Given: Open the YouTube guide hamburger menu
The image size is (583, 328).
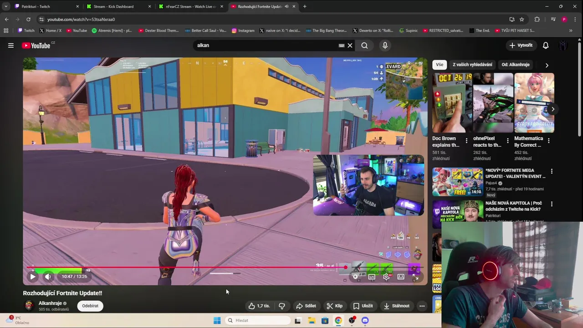Looking at the screenshot, I should point(11,46).
